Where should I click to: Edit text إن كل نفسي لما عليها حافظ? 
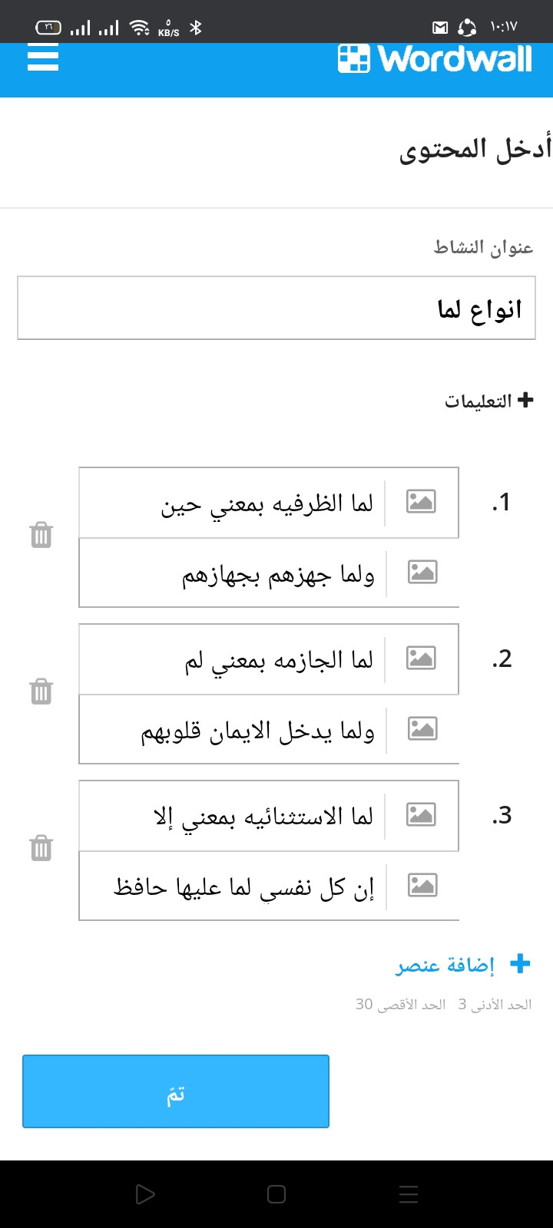coord(232,886)
